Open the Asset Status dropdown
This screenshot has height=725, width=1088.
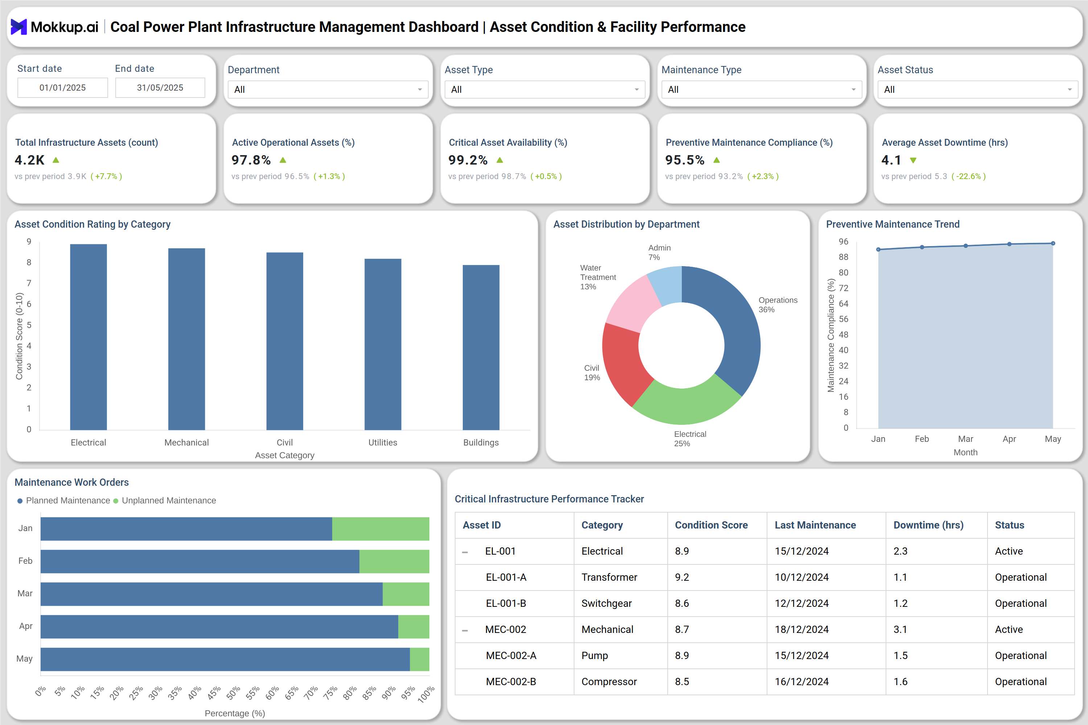tap(977, 89)
